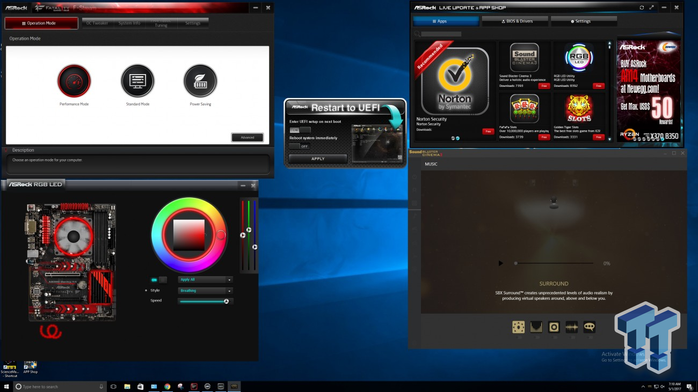Open the Apps tab in APP Shop

tap(446, 21)
